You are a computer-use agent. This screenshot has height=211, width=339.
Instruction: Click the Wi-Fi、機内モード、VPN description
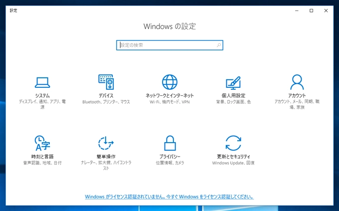(x=169, y=102)
